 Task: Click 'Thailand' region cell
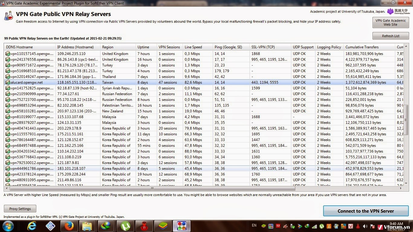click(109, 77)
